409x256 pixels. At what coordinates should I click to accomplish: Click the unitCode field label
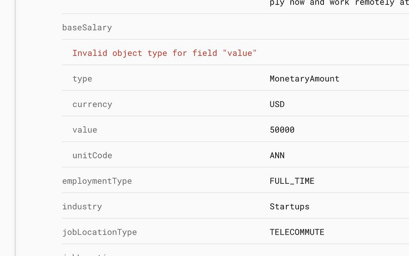click(92, 156)
